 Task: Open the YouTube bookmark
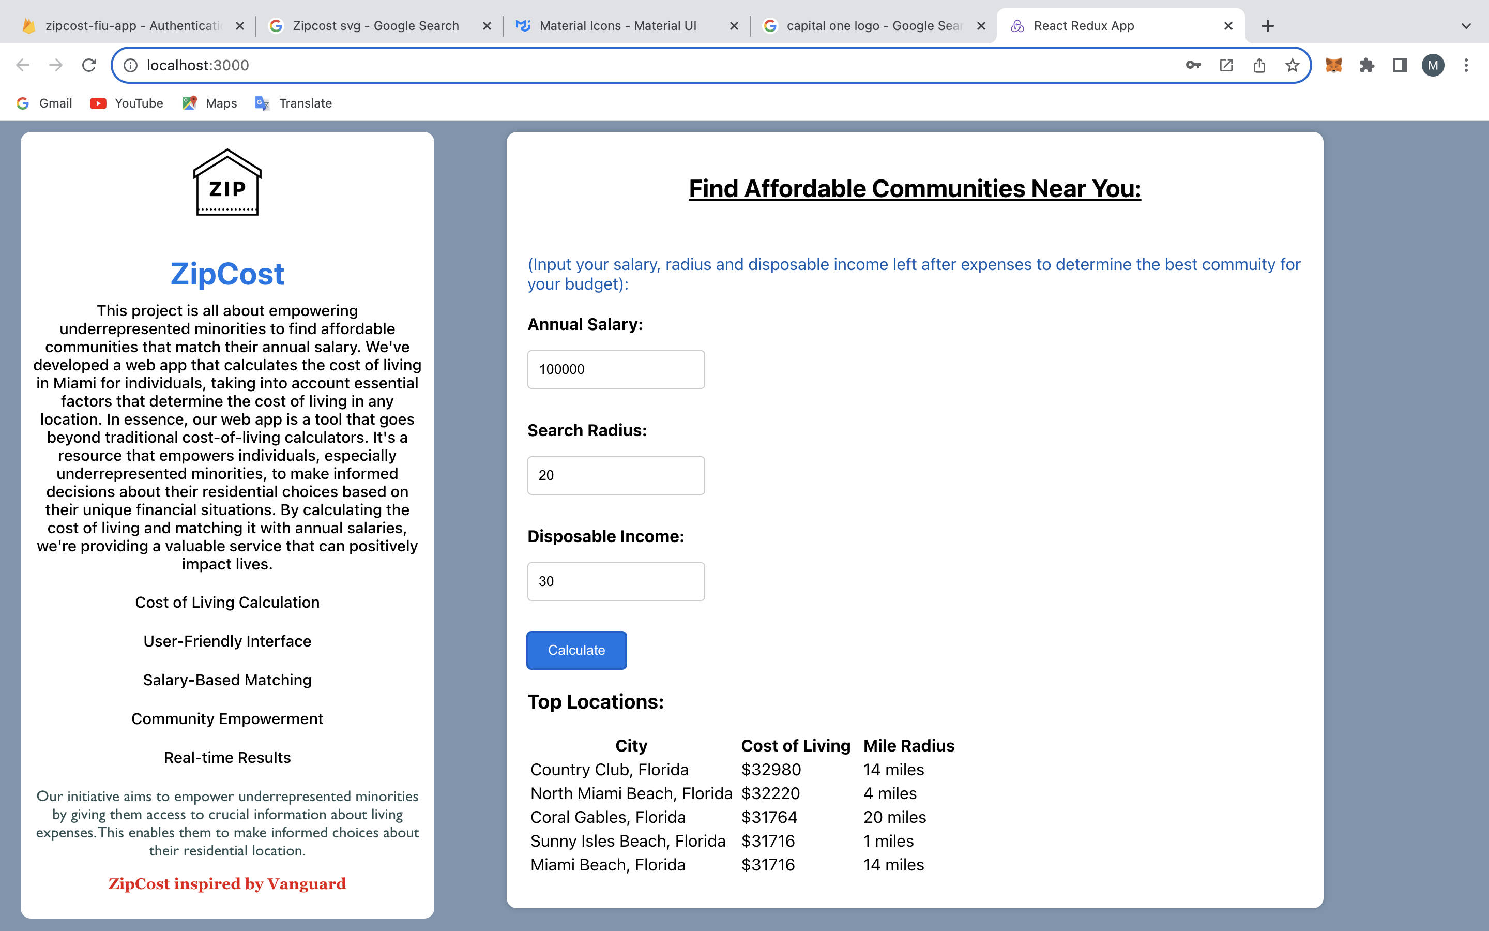tap(127, 103)
